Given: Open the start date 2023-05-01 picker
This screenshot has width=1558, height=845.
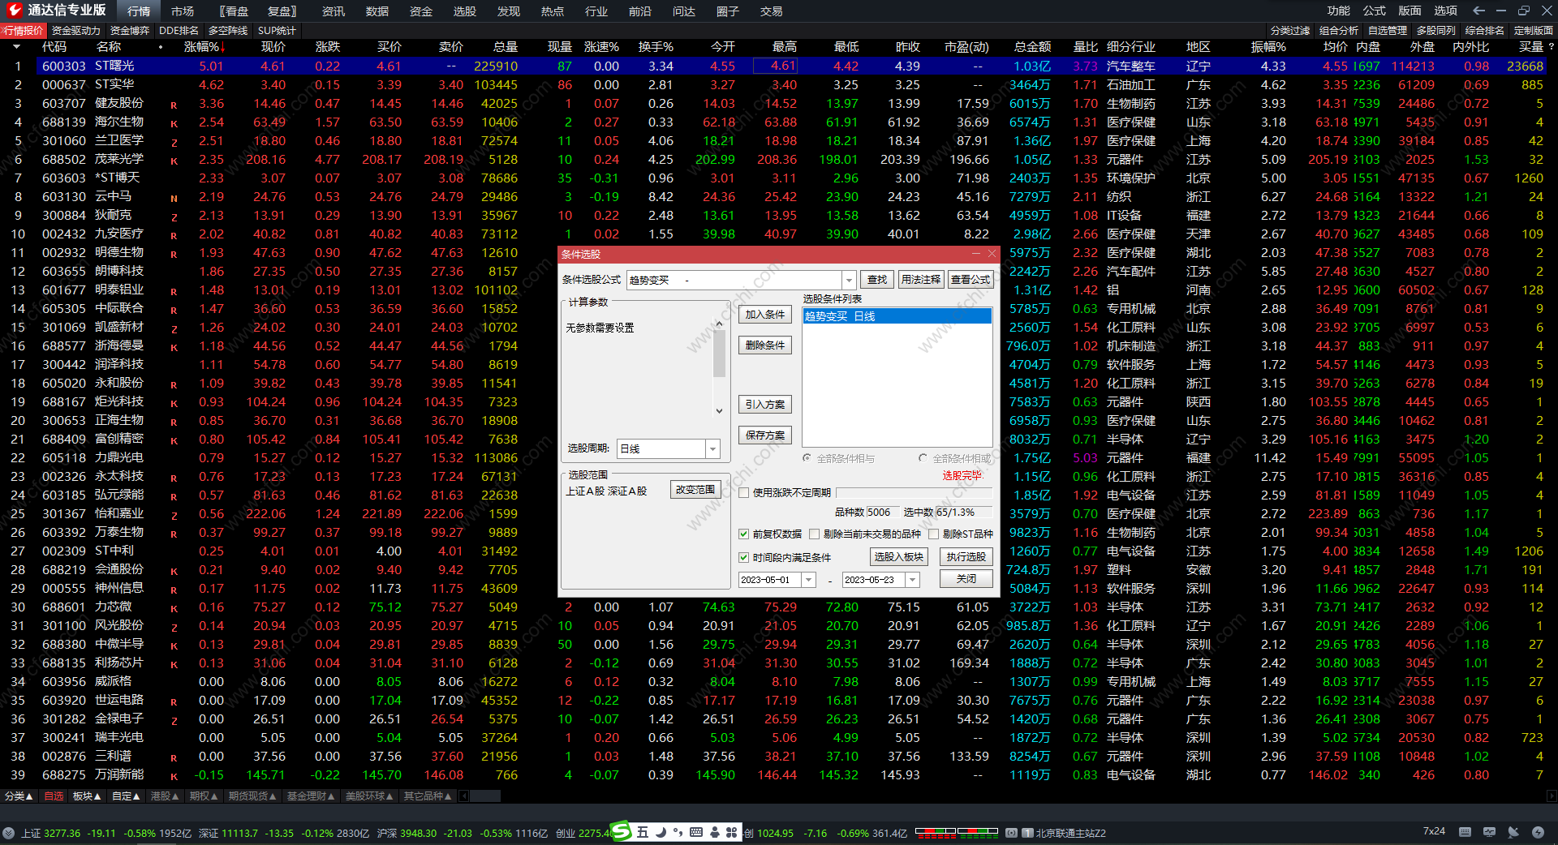Looking at the screenshot, I should click(x=808, y=580).
